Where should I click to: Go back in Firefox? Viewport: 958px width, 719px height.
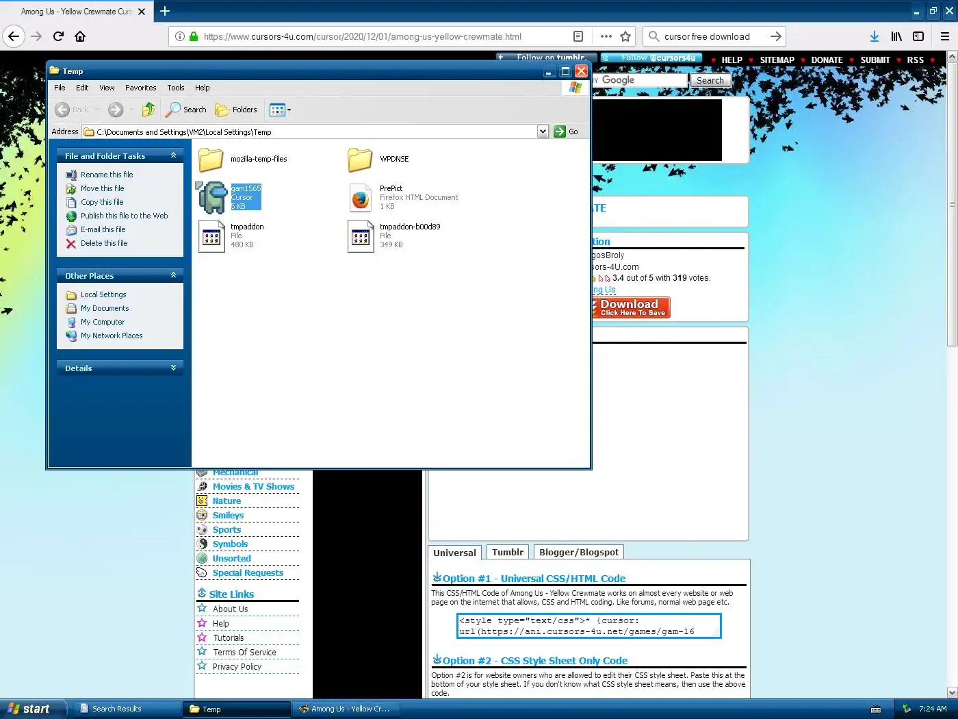(x=14, y=36)
